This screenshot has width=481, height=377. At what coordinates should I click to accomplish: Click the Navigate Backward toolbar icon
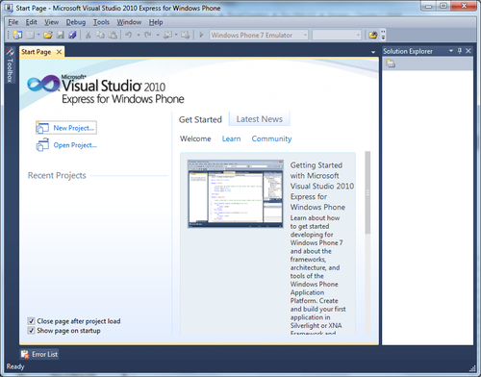167,35
